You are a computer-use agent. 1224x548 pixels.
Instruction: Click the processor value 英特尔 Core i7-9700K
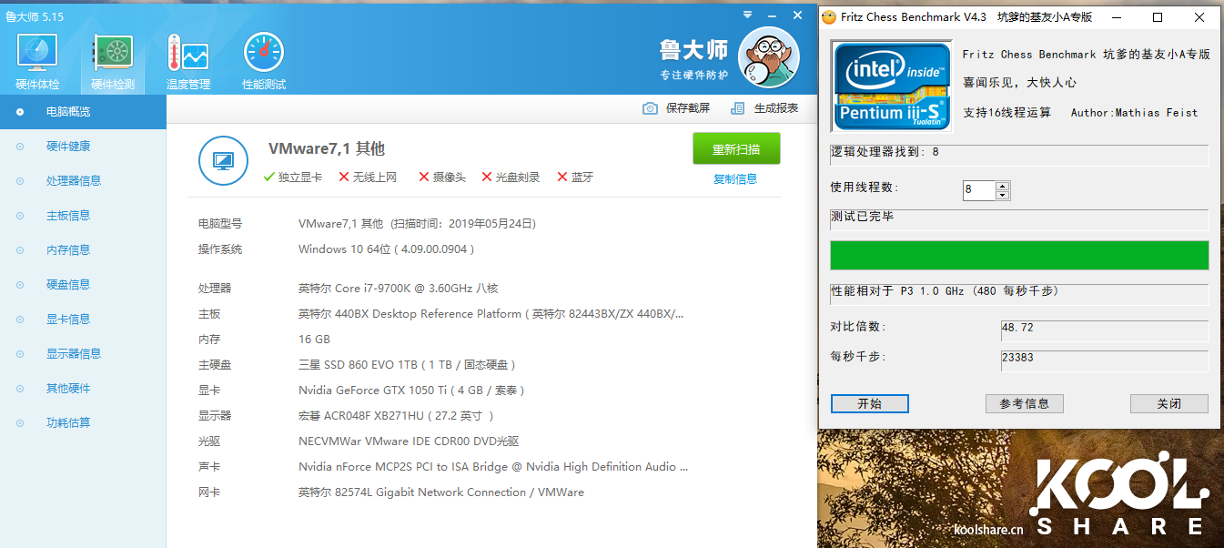pyautogui.click(x=398, y=289)
